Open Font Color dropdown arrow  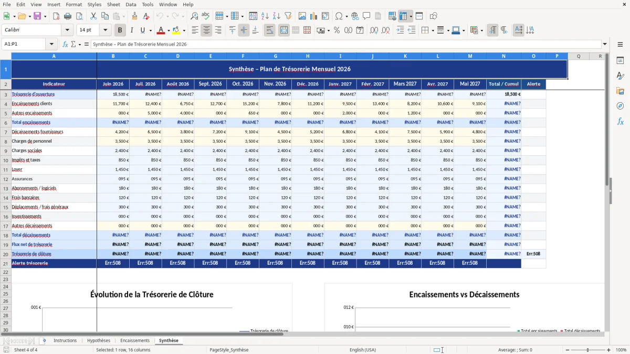tap(169, 30)
